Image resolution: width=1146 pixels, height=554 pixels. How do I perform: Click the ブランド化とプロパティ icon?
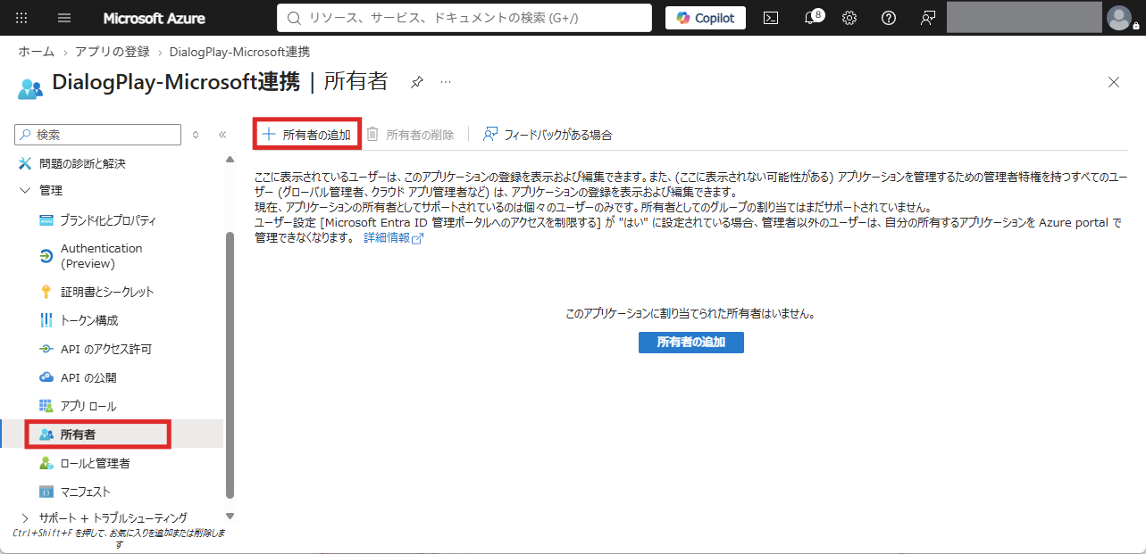(x=46, y=220)
